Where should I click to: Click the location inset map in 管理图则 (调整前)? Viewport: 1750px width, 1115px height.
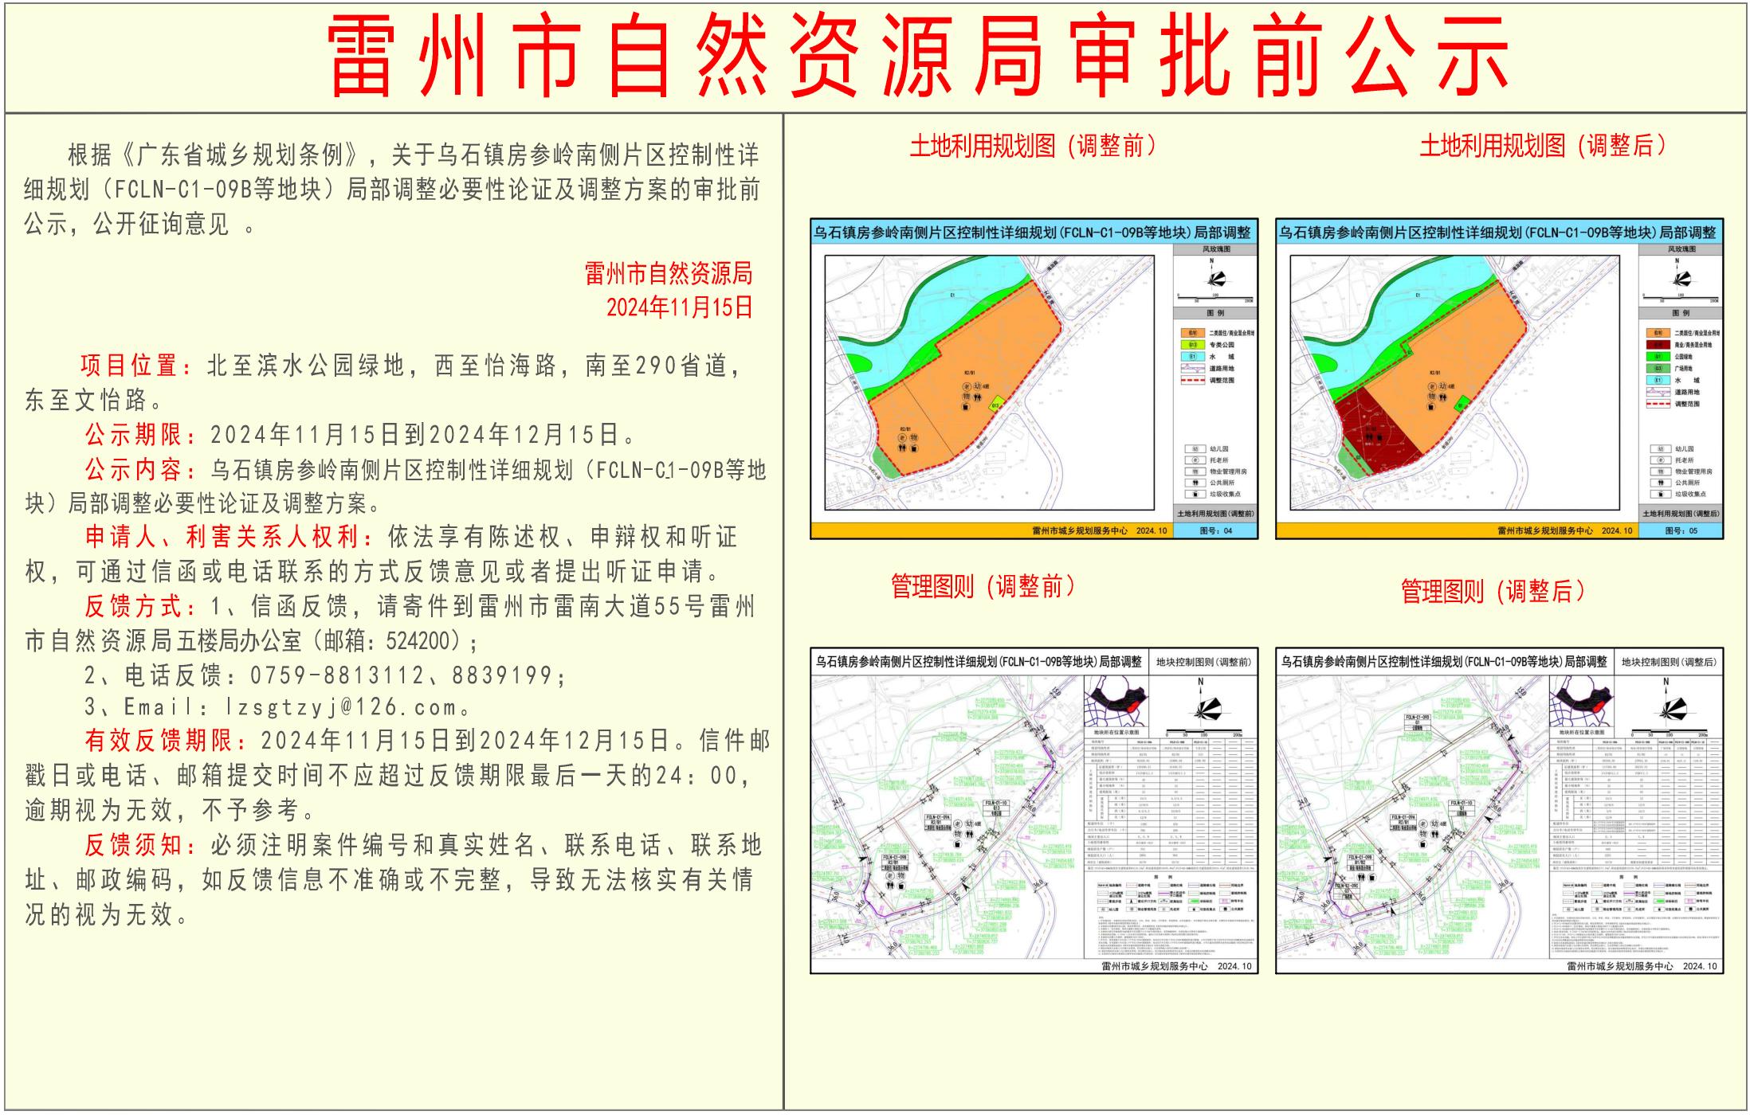click(x=1114, y=701)
